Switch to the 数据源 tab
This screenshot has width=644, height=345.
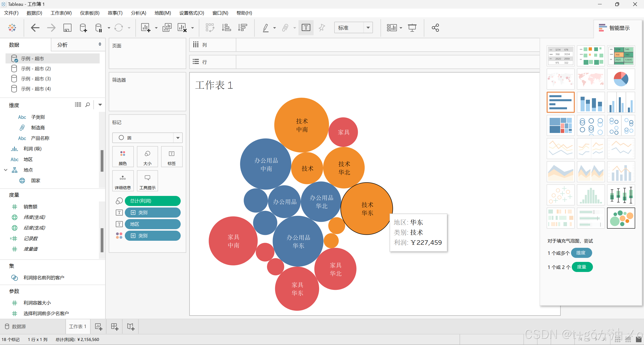(x=16, y=327)
